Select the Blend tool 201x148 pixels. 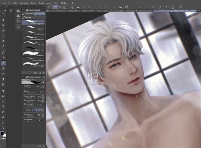pyautogui.click(x=3, y=84)
